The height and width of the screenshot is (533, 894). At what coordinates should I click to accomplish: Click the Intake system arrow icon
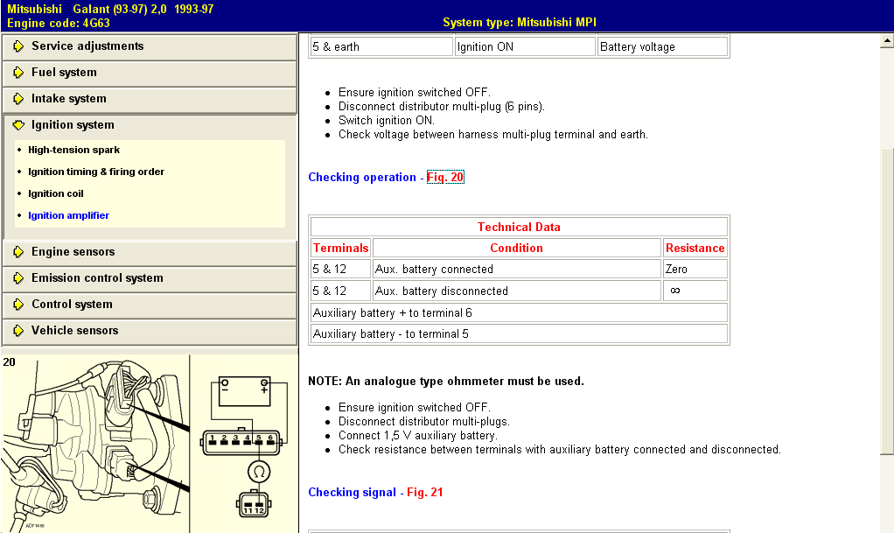[x=18, y=99]
